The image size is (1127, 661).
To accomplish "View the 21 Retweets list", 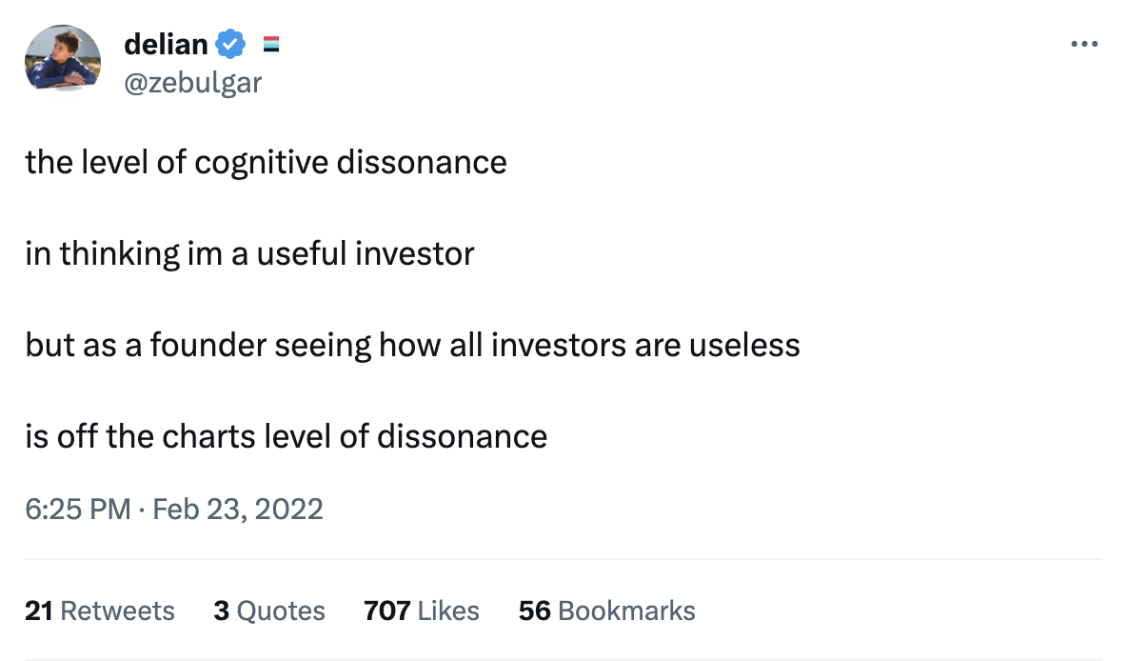I will click(x=100, y=611).
